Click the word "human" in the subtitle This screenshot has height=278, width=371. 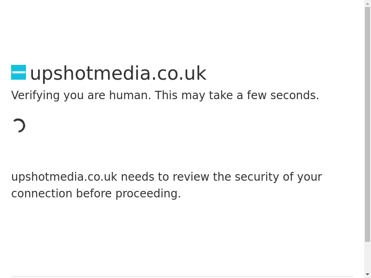[129, 95]
